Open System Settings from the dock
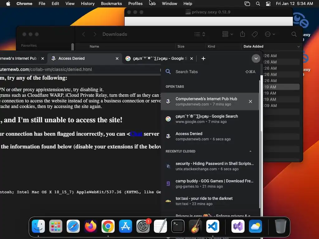This screenshot has width=319, height=239. coord(143,226)
